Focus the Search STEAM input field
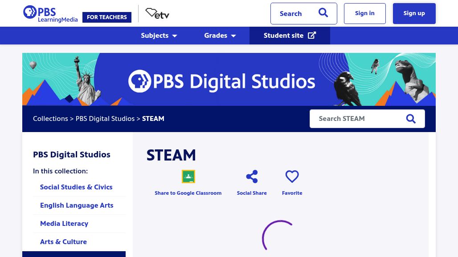Screen dimensions: 458x257 pyautogui.click(x=356, y=119)
